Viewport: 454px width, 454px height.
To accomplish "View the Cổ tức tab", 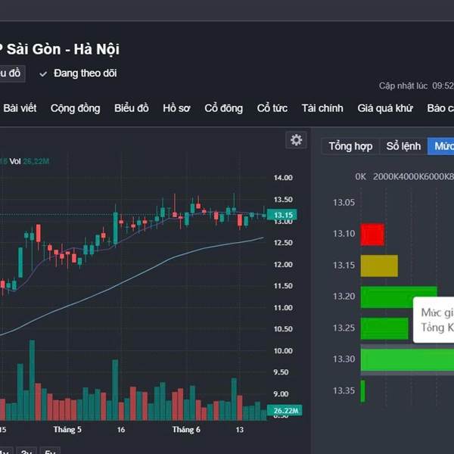I will (272, 108).
